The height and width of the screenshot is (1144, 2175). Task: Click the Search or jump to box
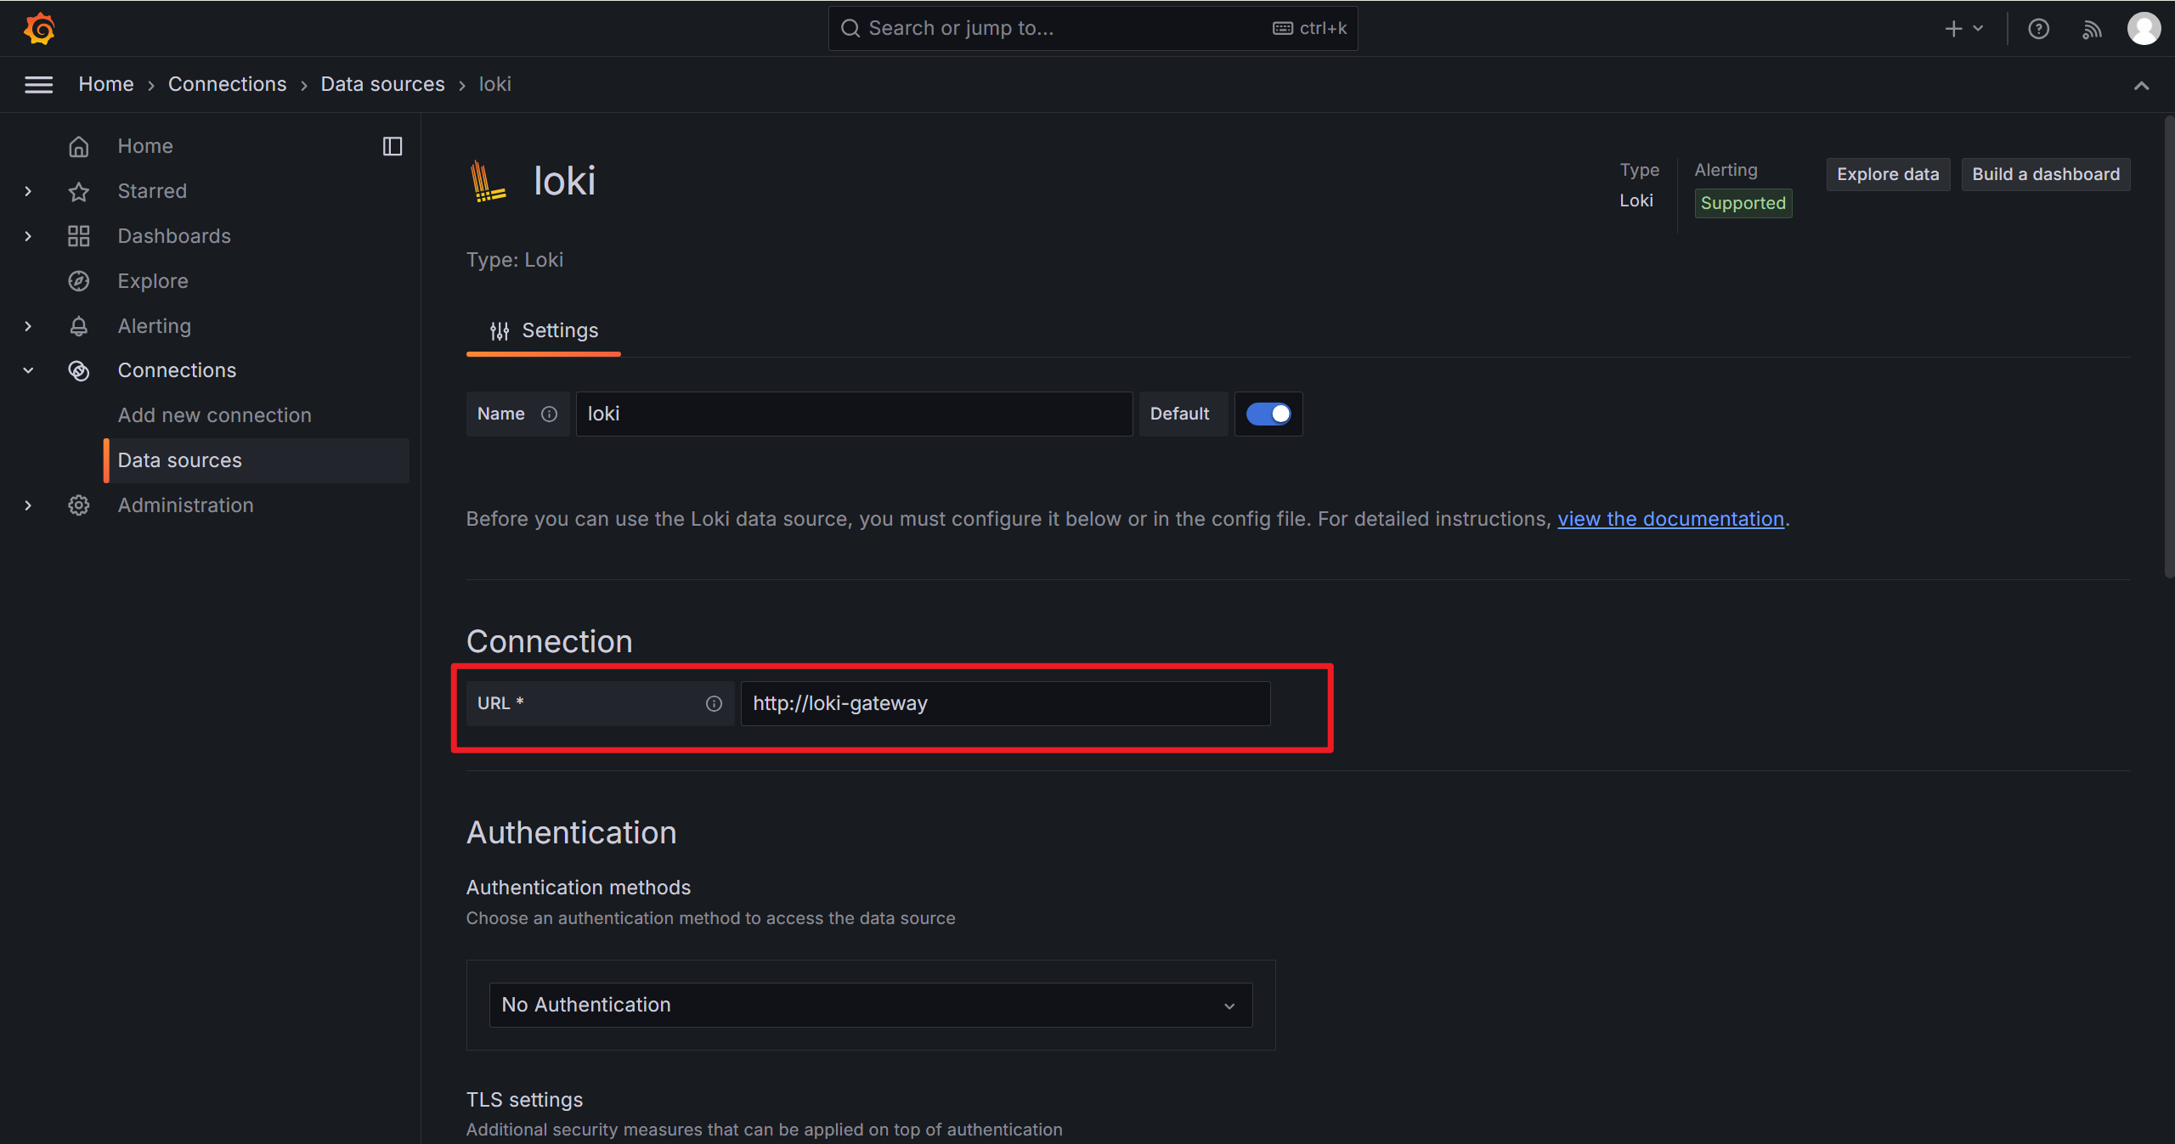click(x=1093, y=28)
